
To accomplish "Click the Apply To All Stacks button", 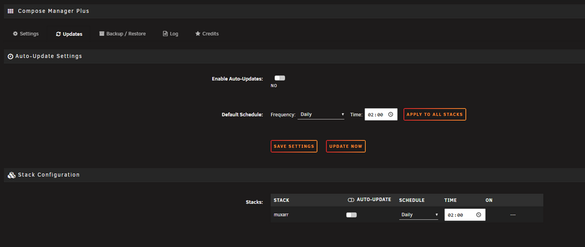I will [x=435, y=115].
